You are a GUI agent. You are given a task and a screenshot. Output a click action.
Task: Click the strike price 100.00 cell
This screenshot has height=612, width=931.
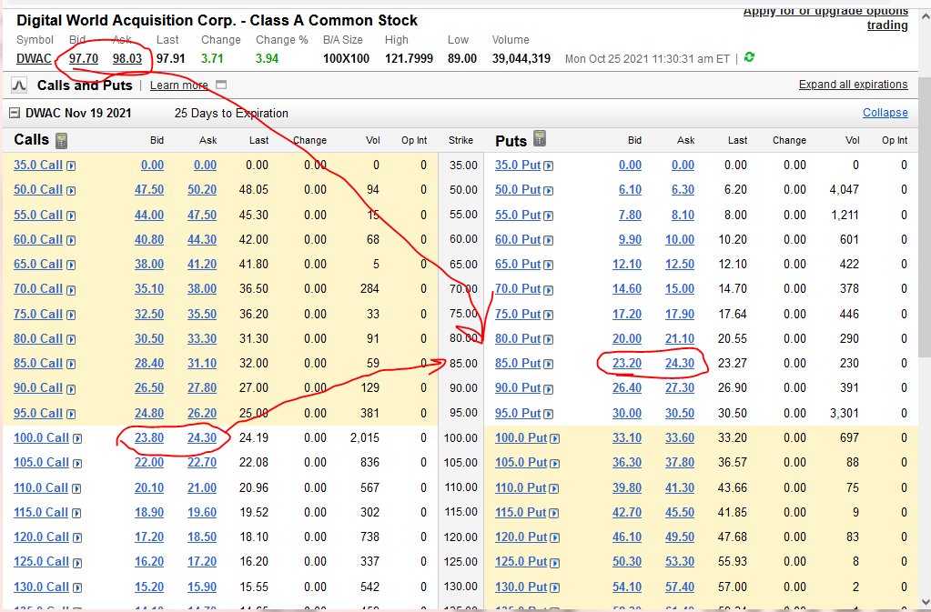460,437
